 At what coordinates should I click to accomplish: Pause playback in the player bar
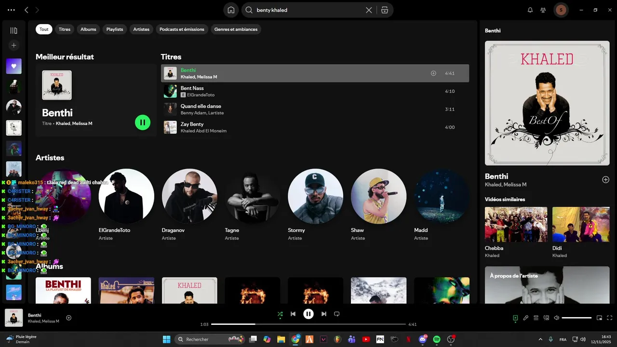coord(308,314)
